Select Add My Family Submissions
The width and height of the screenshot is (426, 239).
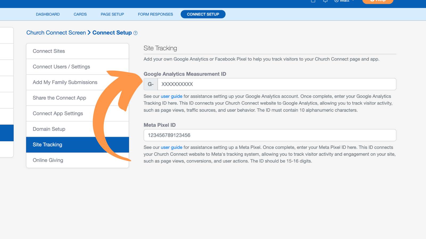tap(77, 82)
